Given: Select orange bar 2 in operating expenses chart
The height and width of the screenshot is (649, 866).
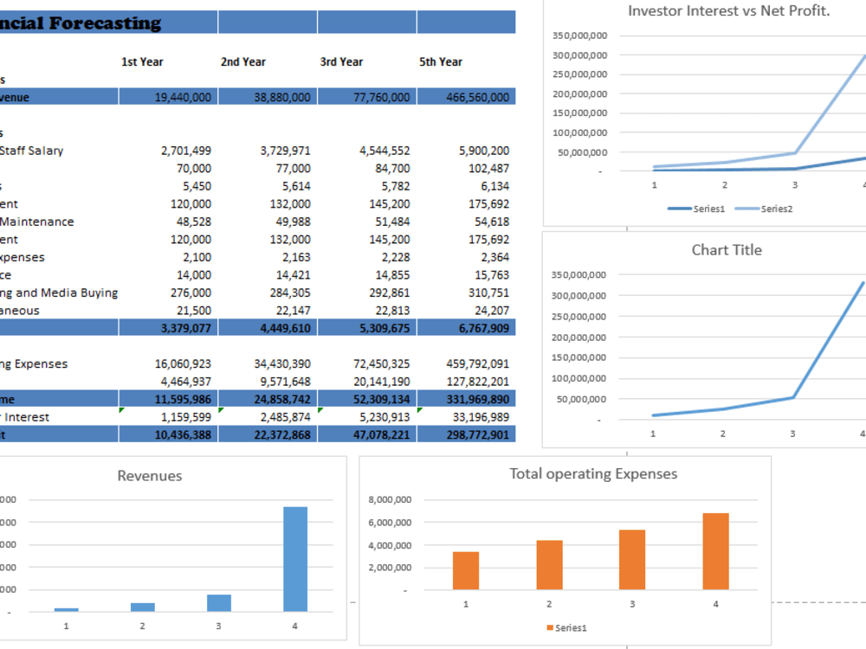Looking at the screenshot, I should 550,565.
